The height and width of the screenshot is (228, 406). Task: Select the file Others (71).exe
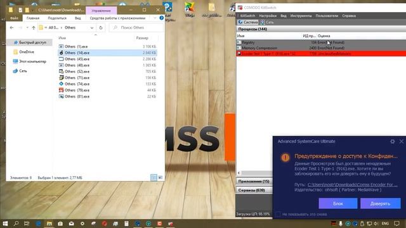(107, 77)
